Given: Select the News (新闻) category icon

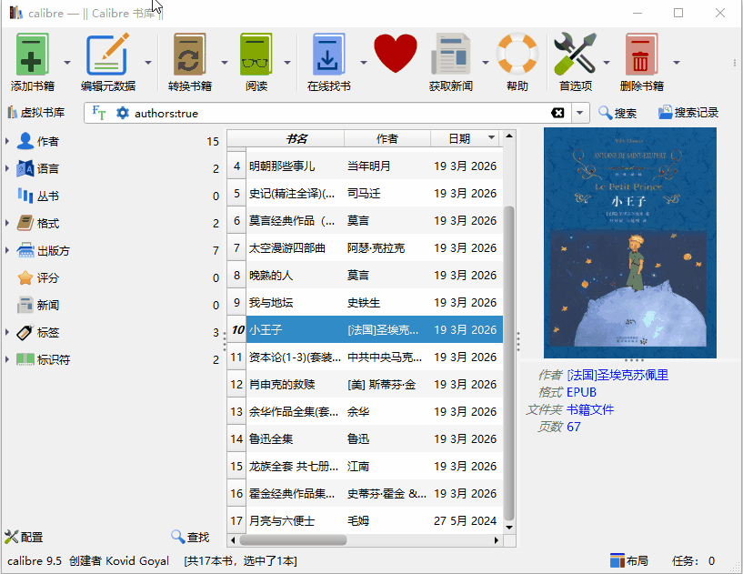Looking at the screenshot, I should click(x=25, y=305).
